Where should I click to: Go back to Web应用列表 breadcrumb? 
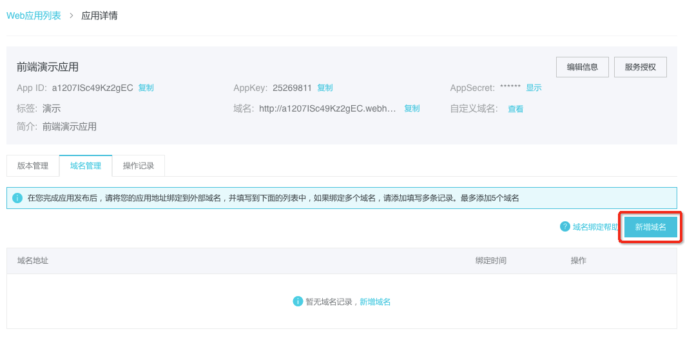point(34,16)
